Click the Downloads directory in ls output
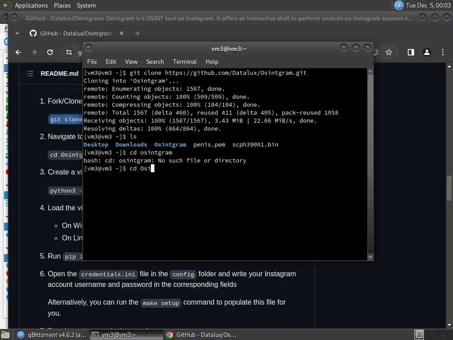 (x=131, y=145)
